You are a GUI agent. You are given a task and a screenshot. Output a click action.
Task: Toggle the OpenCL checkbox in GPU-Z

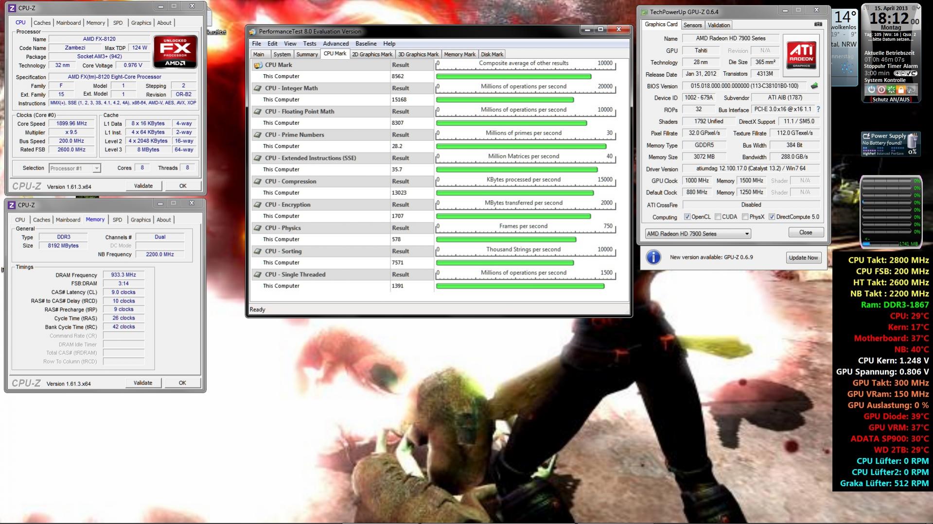687,217
